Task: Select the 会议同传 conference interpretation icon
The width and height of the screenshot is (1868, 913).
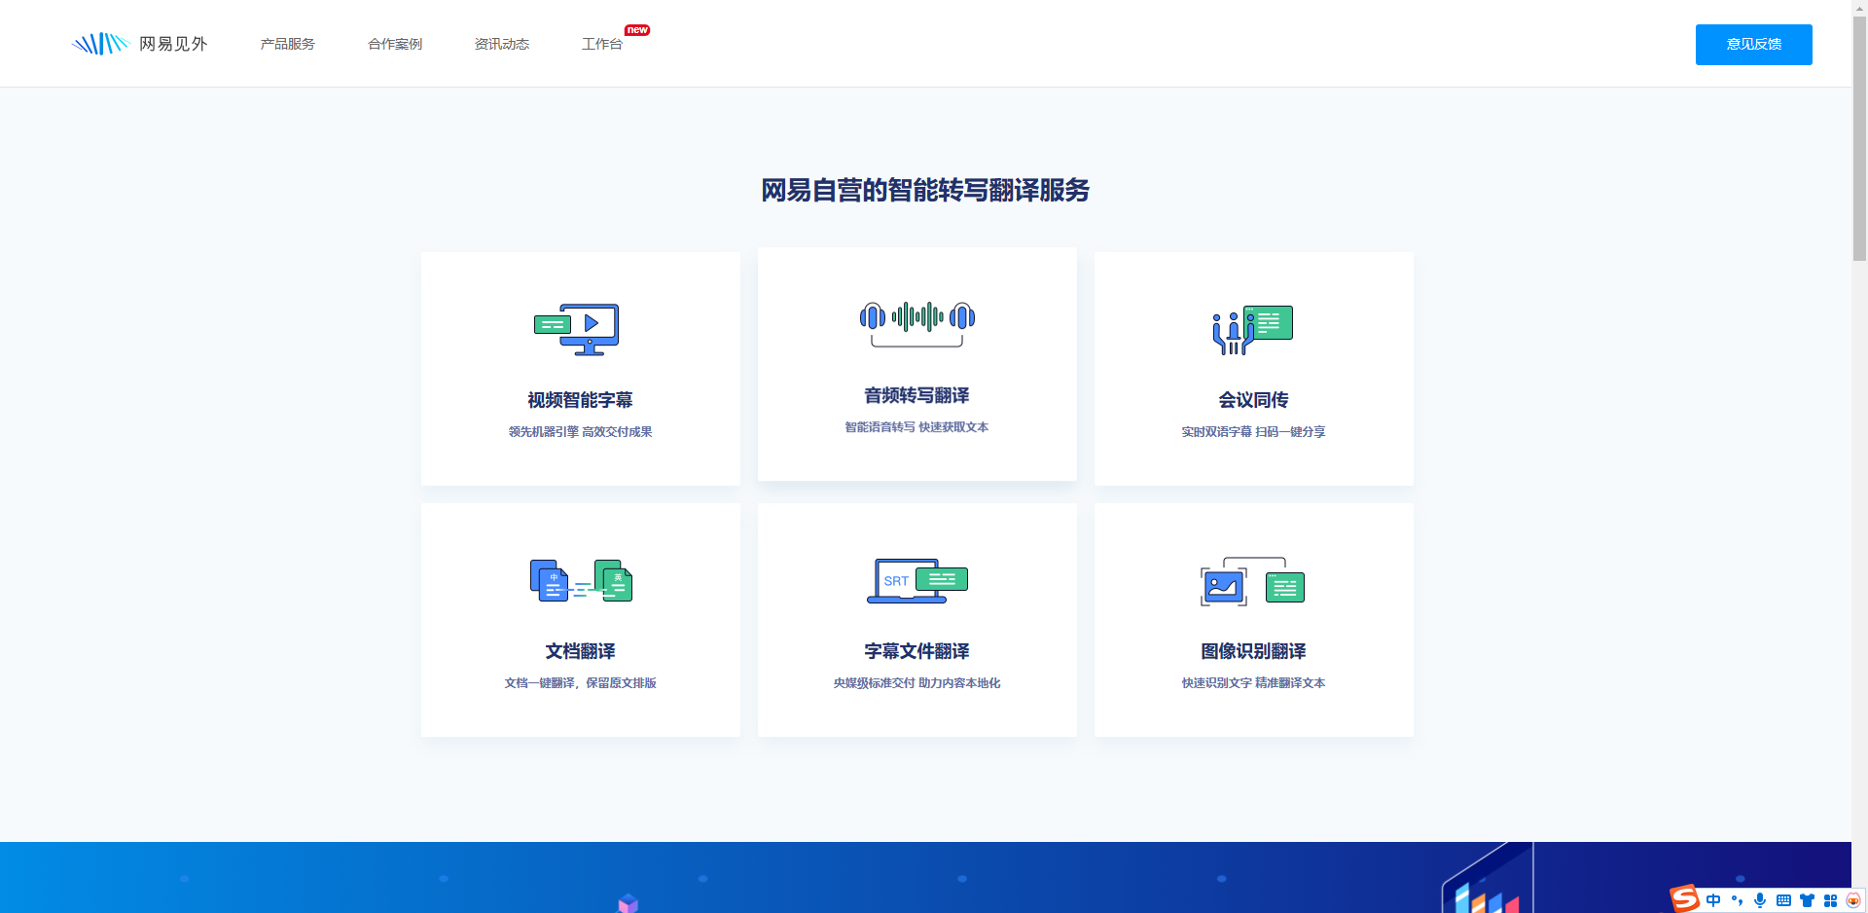Action: point(1253,328)
